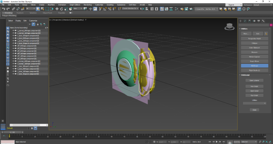This screenshot has height=144, width=273.
Task: Hide the c_normal_09Shape object via eye icon
Action: pos(13,30)
